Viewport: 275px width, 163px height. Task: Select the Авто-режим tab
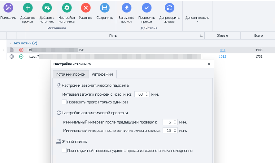pos(103,74)
